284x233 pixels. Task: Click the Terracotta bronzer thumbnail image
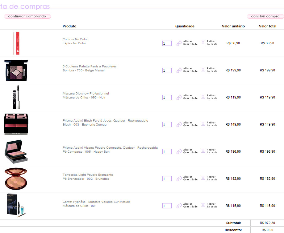pos(16,179)
